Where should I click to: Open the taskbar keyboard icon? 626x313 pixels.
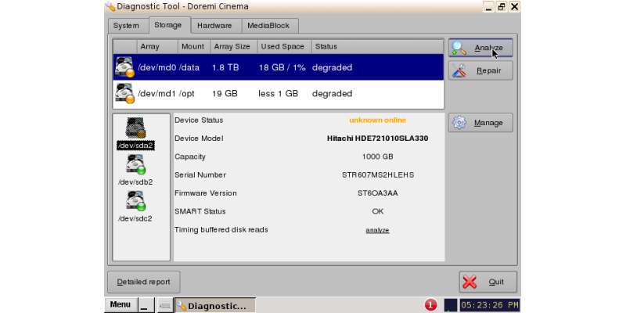[165, 305]
